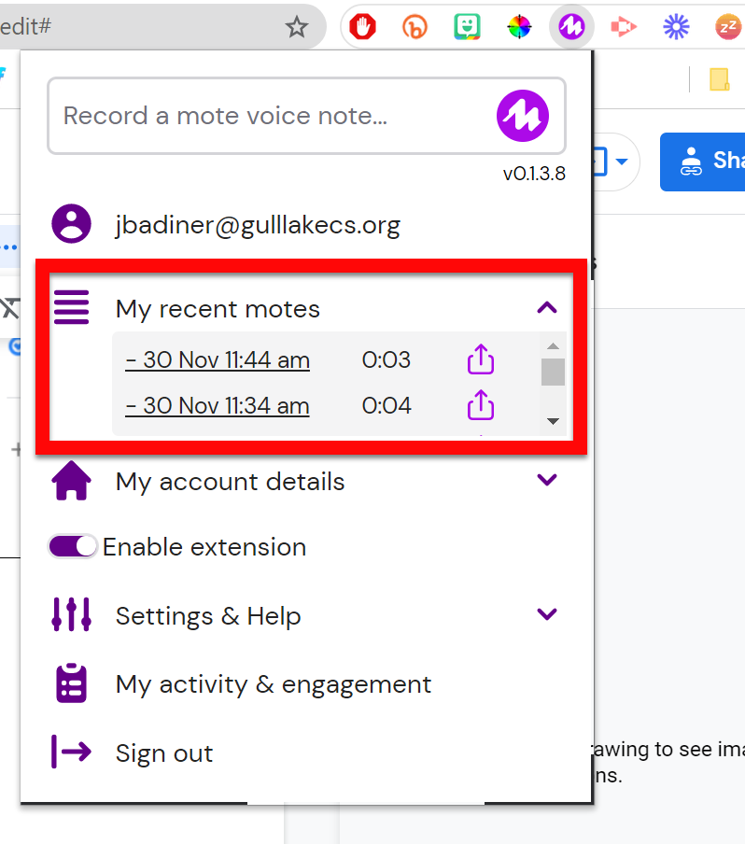Expand the Settings & Help chevron
The width and height of the screenshot is (745, 844).
pos(547,614)
